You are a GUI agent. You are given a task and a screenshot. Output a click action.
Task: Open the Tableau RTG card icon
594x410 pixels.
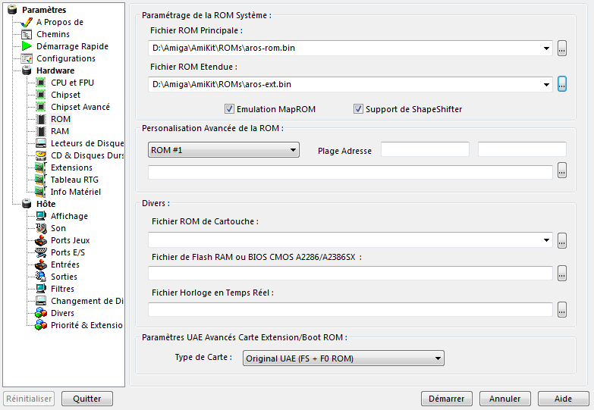pos(40,180)
